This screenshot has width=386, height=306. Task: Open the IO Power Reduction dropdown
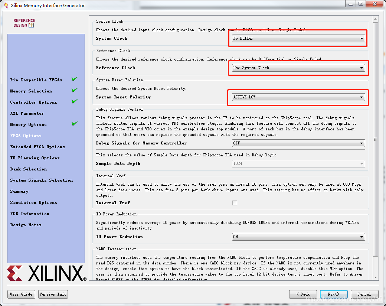[298, 237]
